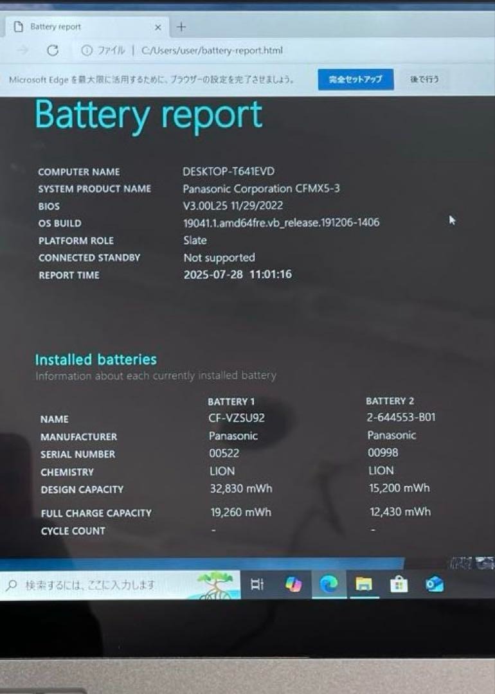Click report time 2025-07-28 11:01:16
The width and height of the screenshot is (495, 694).
coord(238,274)
